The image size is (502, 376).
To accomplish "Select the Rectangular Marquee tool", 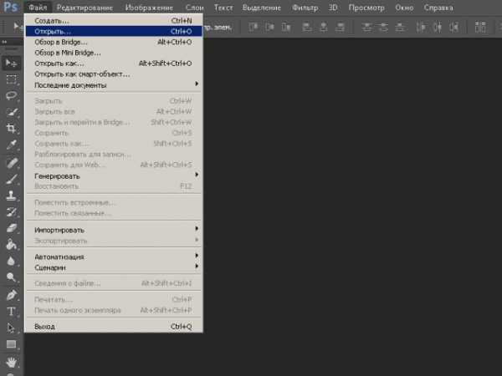I will pyautogui.click(x=11, y=79).
